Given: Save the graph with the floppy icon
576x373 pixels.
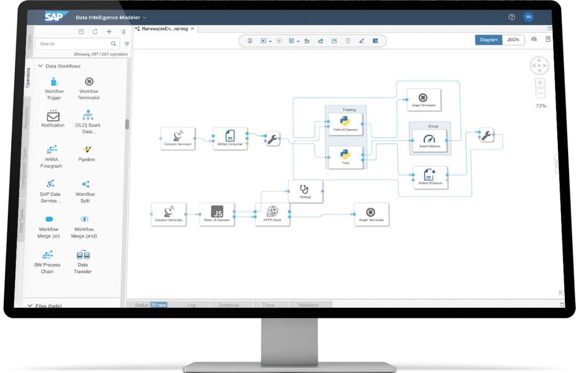Looking at the screenshot, I should tap(291, 41).
